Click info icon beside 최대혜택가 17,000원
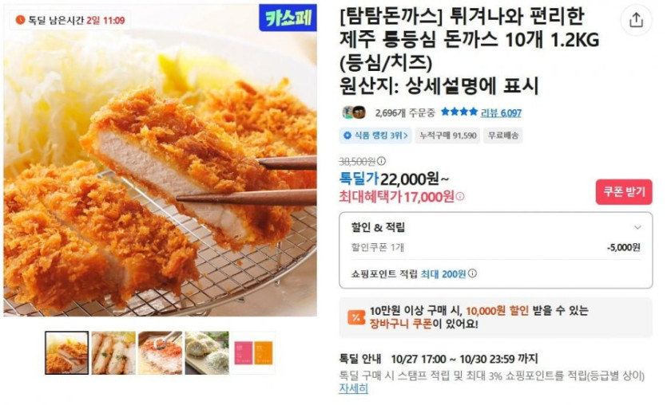Image resolution: width=667 pixels, height=405 pixels. [x=460, y=197]
